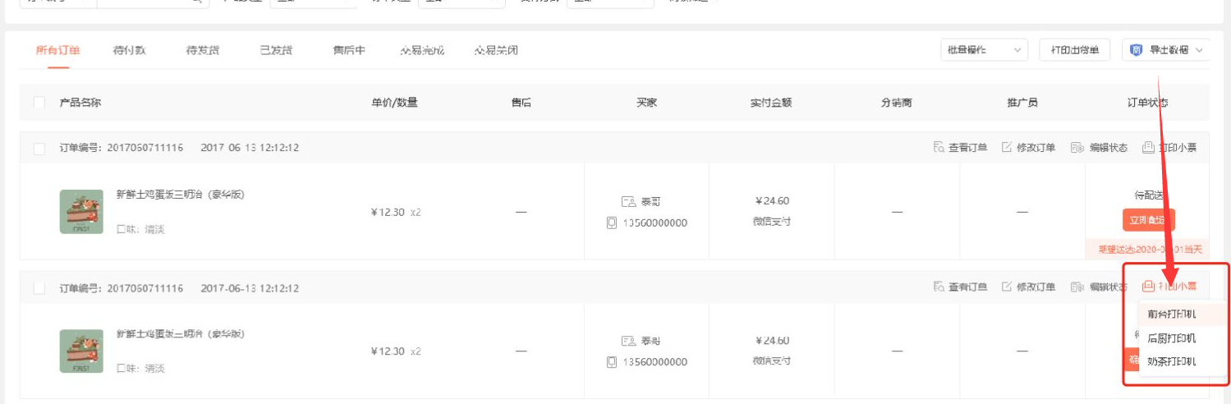Click the 分销商 column header
1231x404 pixels.
point(897,103)
